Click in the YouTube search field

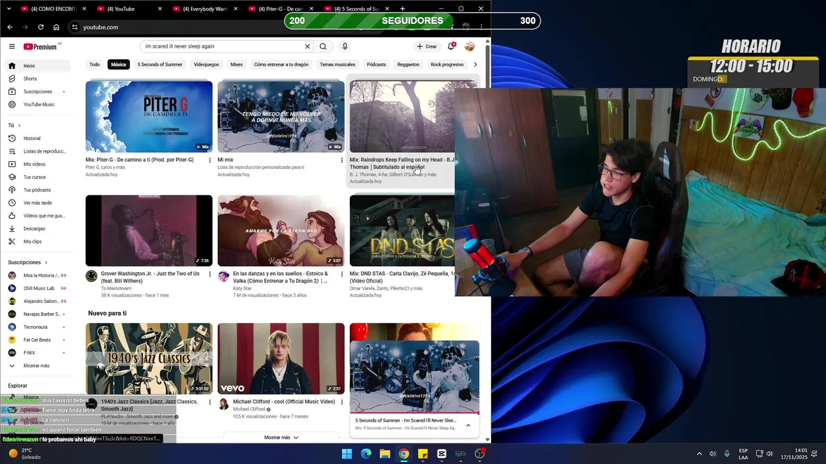[223, 46]
